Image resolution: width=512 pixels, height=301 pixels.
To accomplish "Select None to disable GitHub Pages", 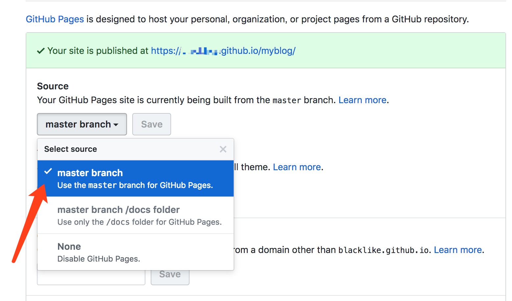I will tap(136, 252).
